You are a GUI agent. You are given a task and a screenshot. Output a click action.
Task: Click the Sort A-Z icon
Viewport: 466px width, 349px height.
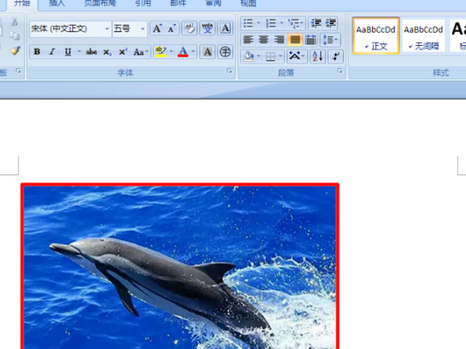point(318,56)
